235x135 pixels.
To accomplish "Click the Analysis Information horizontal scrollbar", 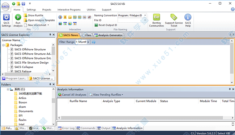I will [x=142, y=118].
